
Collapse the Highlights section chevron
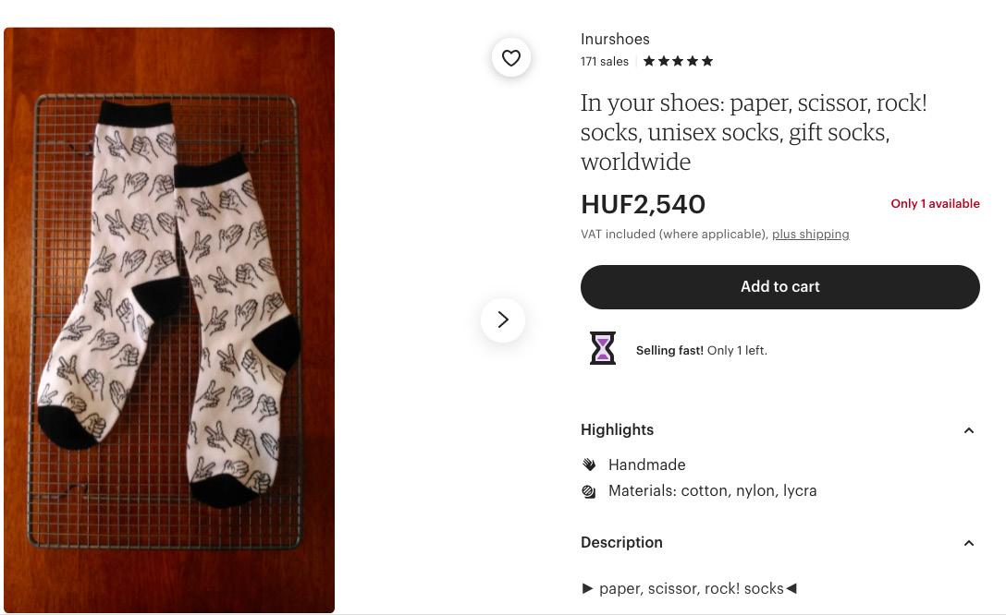pyautogui.click(x=969, y=430)
